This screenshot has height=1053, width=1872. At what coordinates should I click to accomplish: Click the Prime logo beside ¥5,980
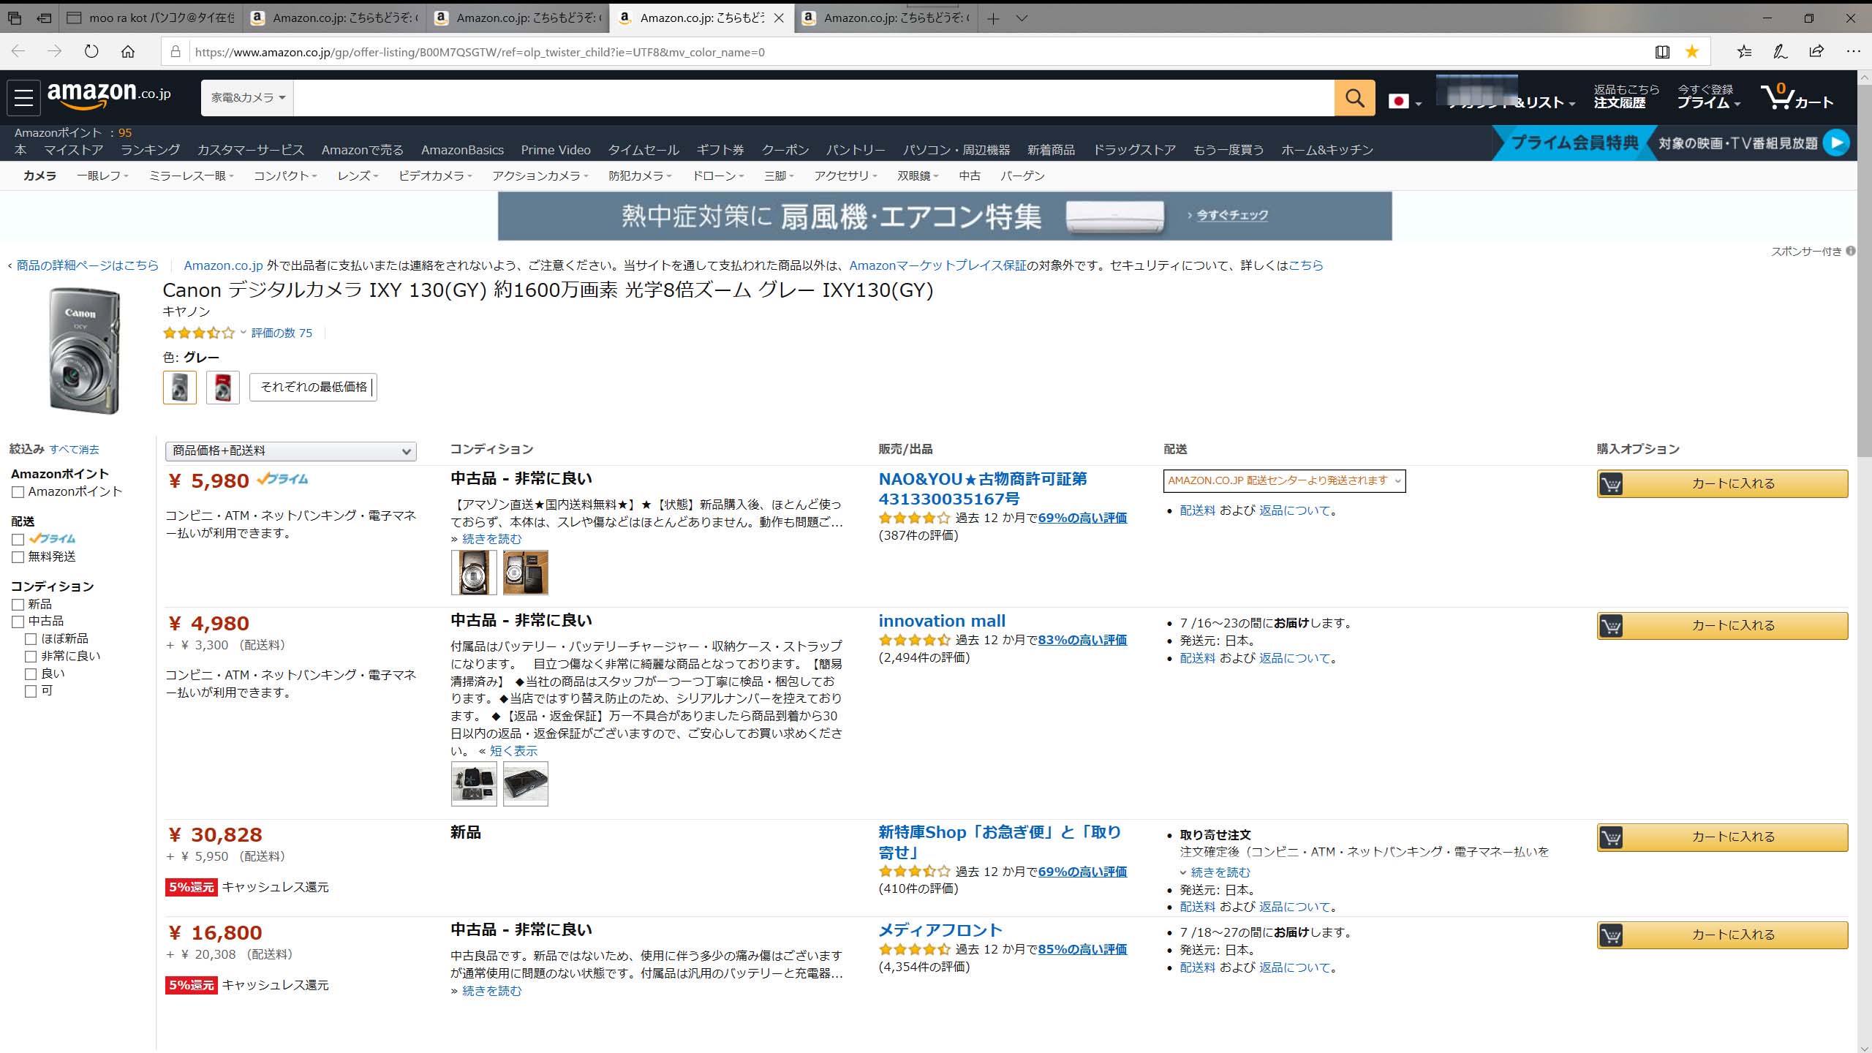tap(282, 479)
